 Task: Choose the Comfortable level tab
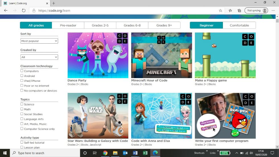[239, 25]
